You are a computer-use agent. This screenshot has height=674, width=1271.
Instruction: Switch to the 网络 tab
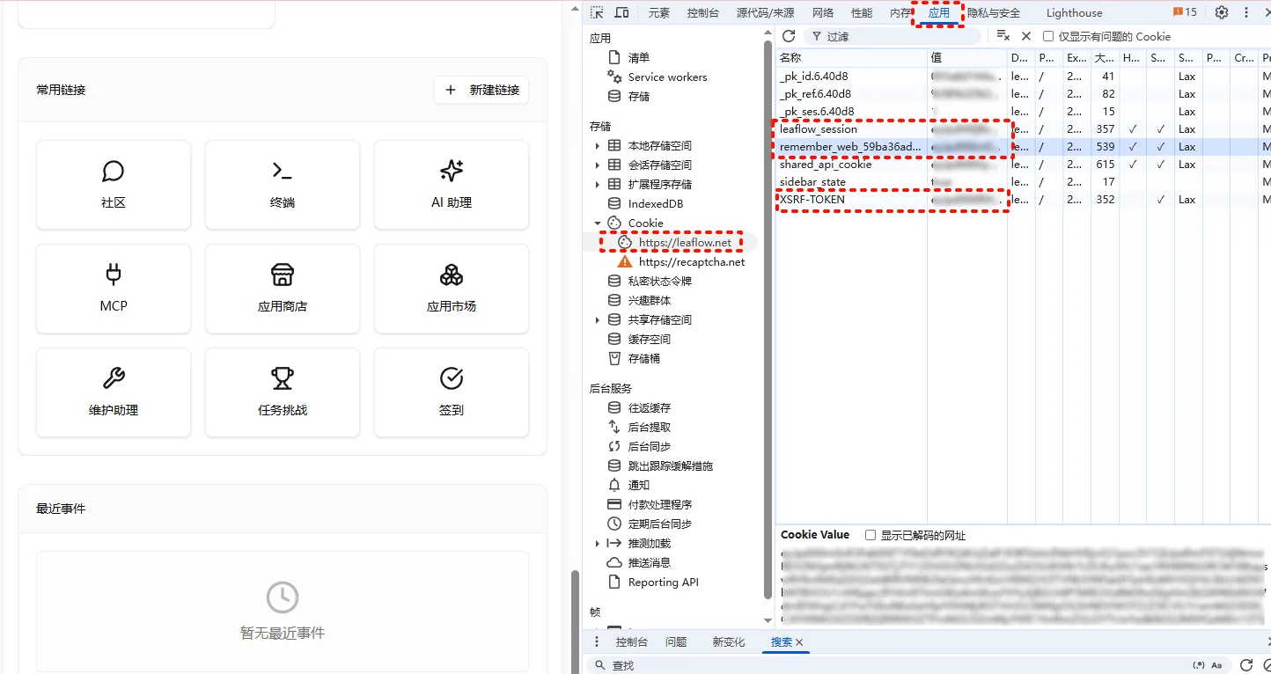point(822,12)
